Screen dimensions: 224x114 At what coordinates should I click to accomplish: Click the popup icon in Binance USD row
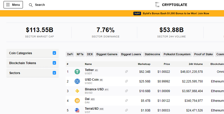tap(127, 91)
